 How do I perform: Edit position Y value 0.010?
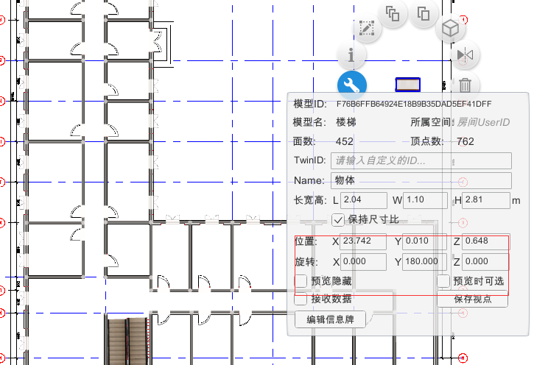(424, 241)
